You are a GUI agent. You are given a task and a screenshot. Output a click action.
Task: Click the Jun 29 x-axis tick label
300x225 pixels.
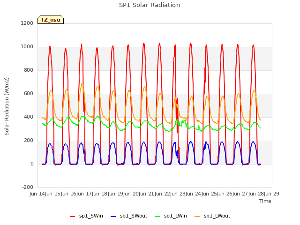tap(272, 194)
